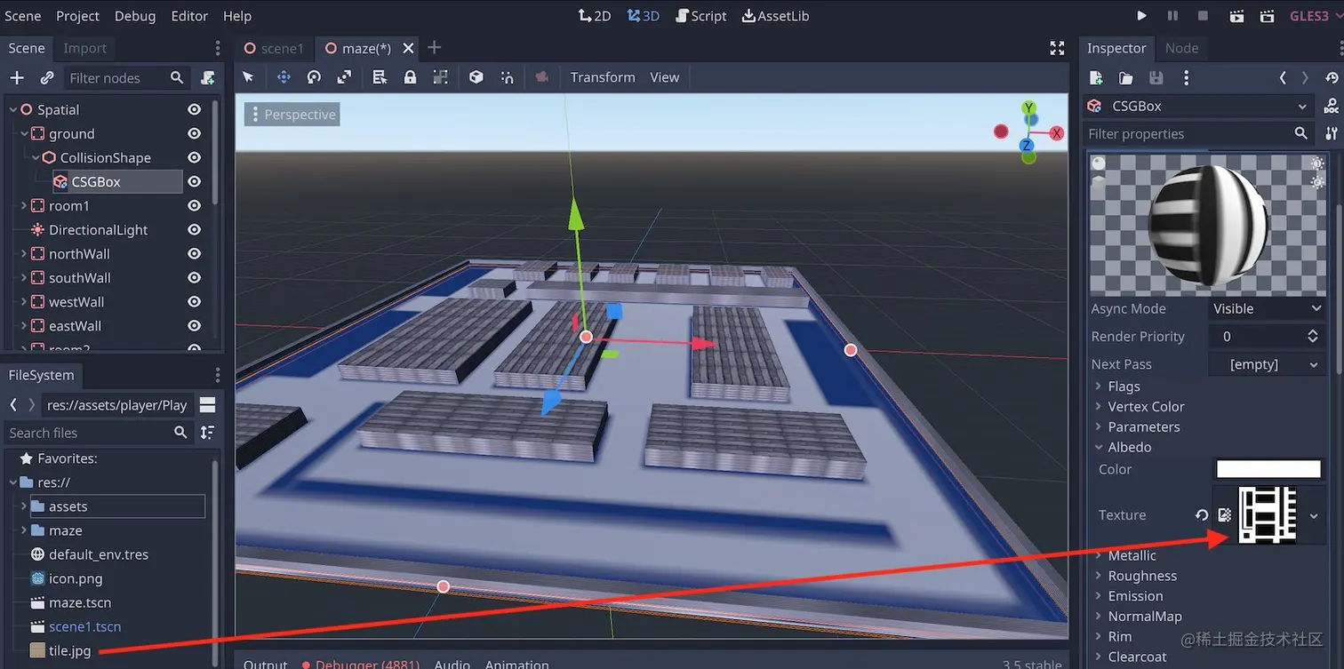Toggle distraction-free fullscreen mode icon

[x=1057, y=48]
